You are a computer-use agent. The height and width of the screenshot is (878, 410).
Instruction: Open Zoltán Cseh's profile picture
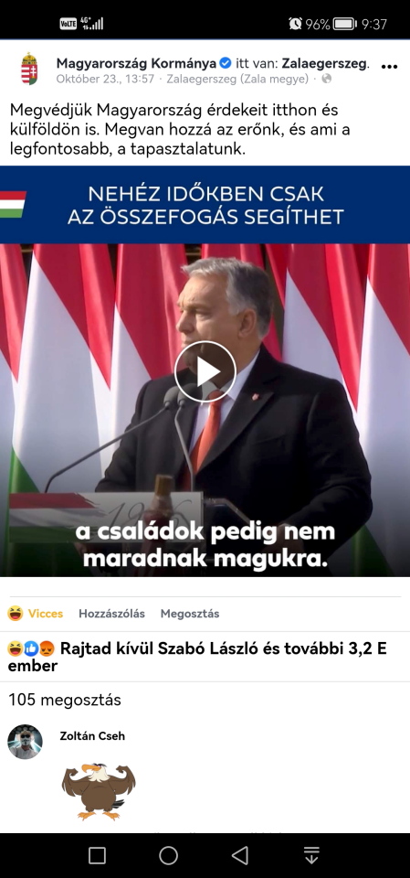[x=25, y=742]
